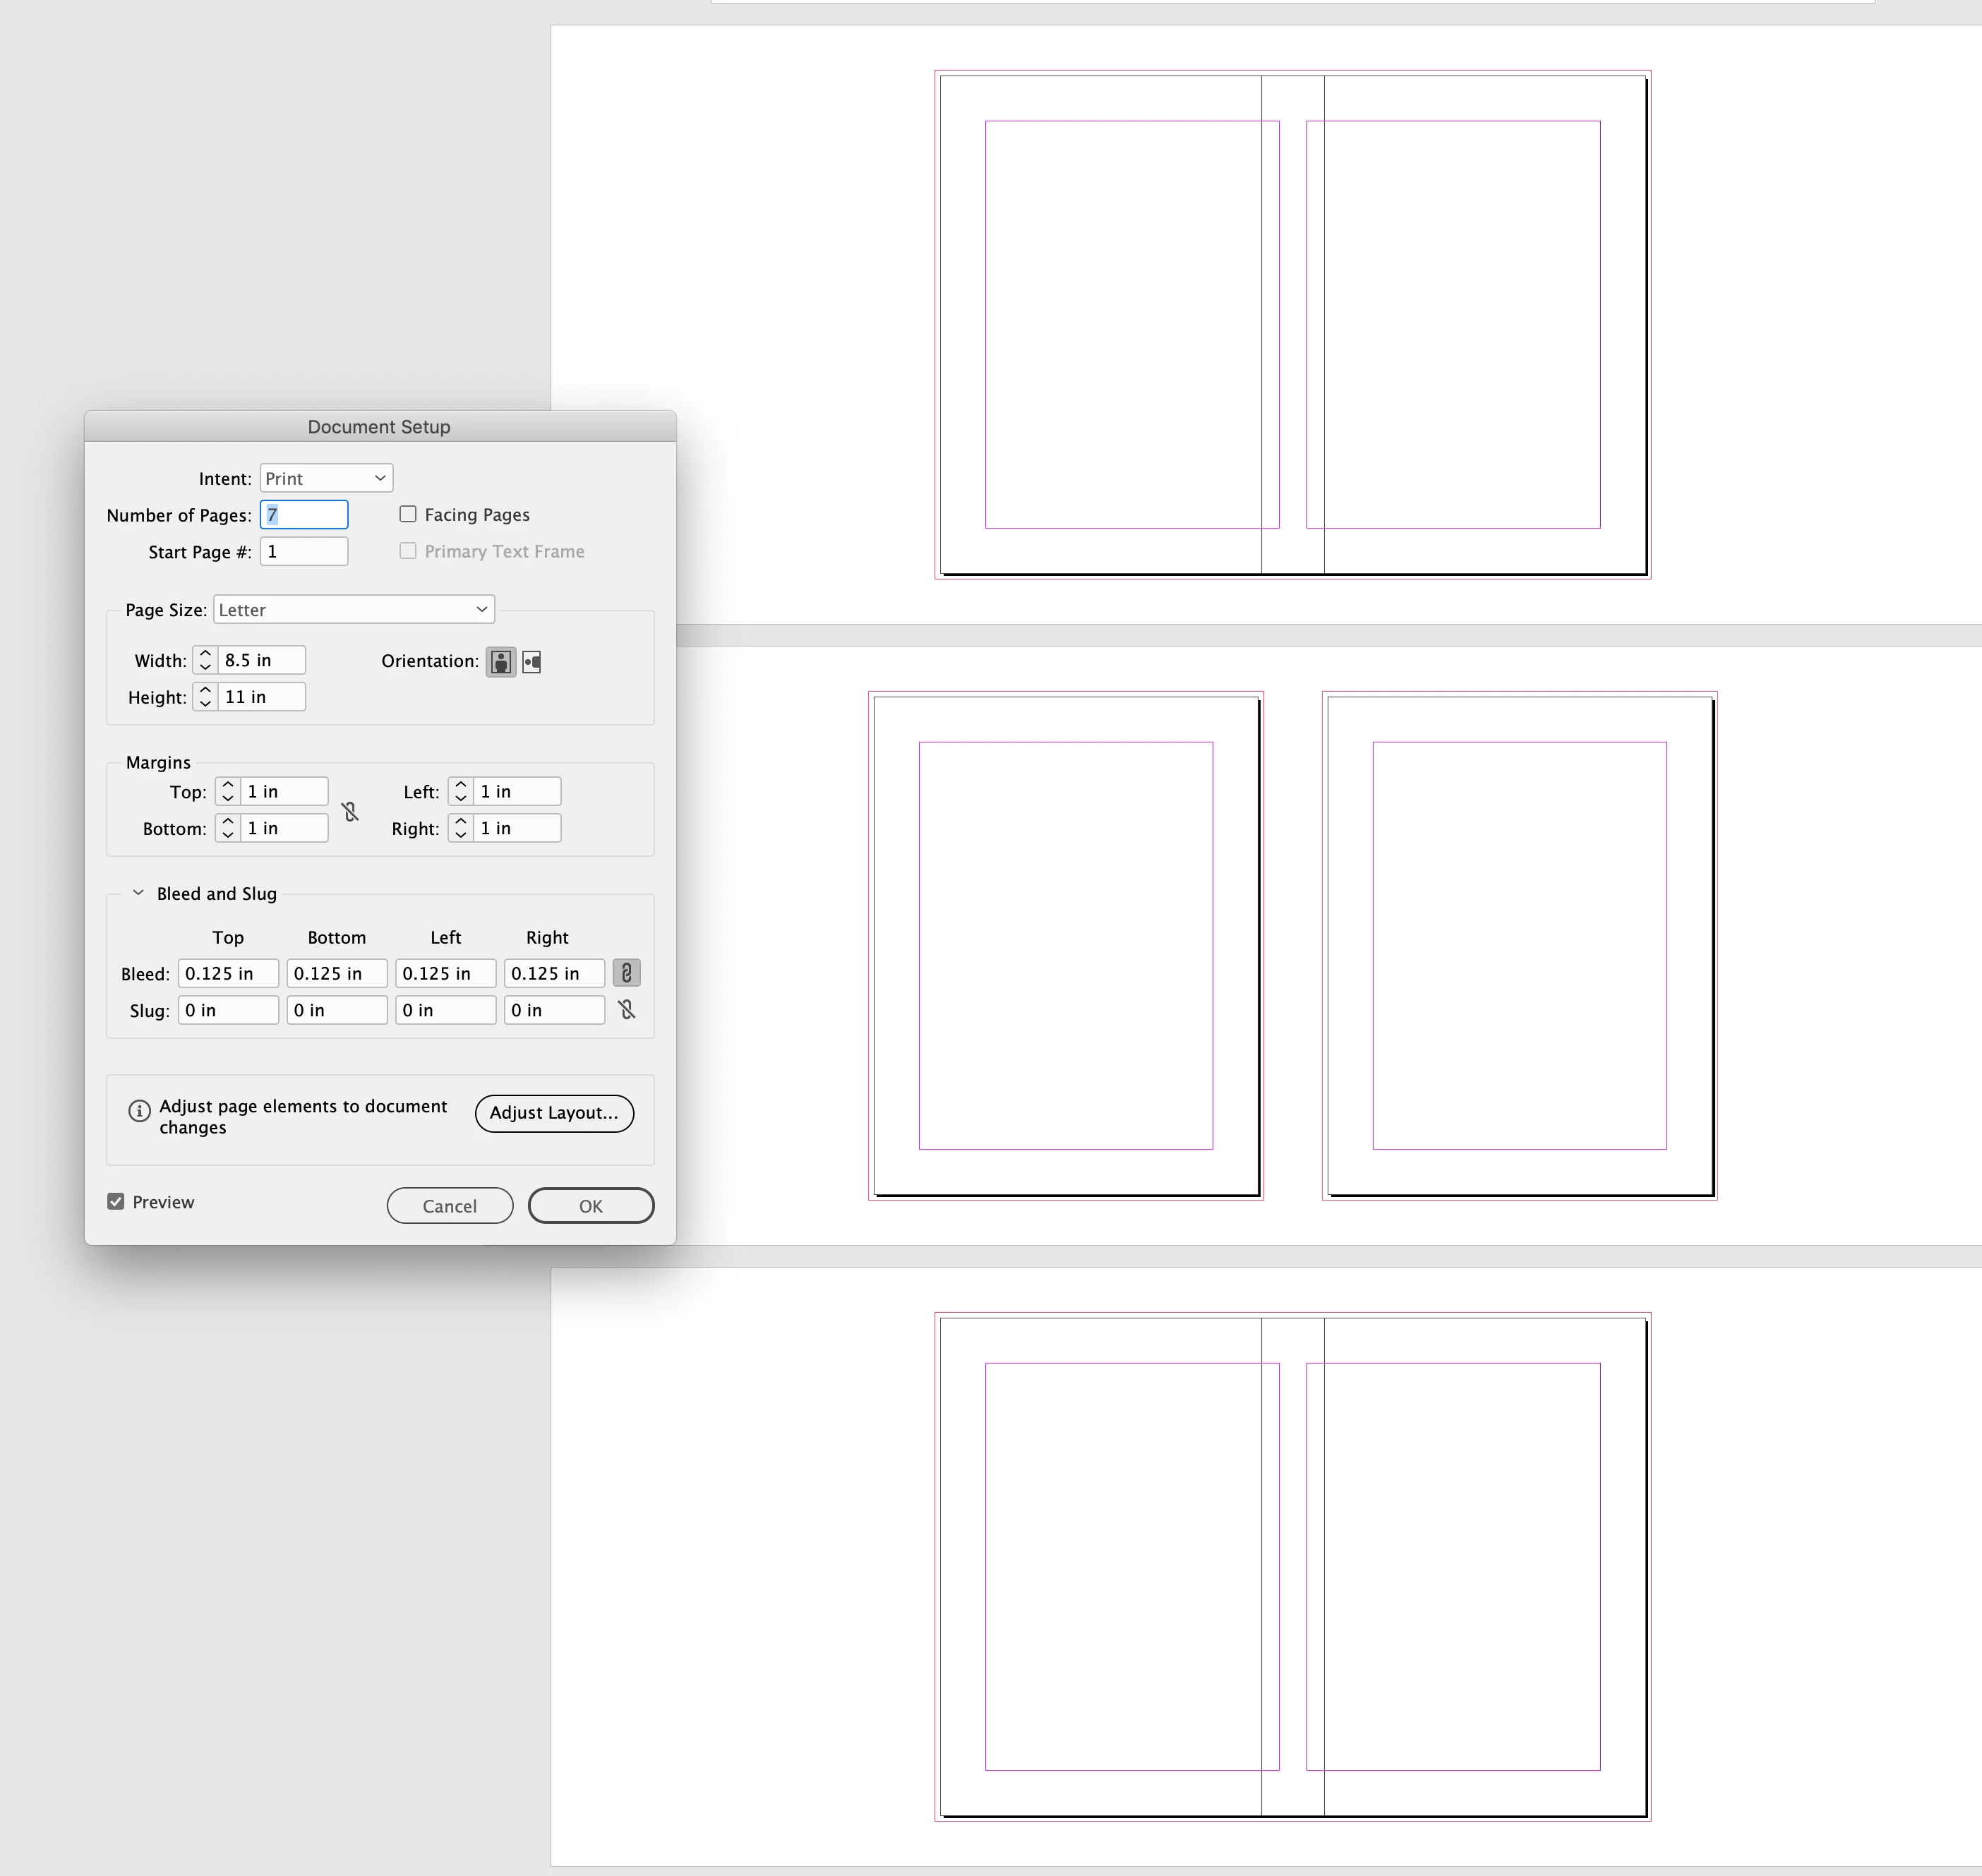The height and width of the screenshot is (1876, 1982).
Task: Toggle bleed values link chain icon
Action: tap(626, 973)
